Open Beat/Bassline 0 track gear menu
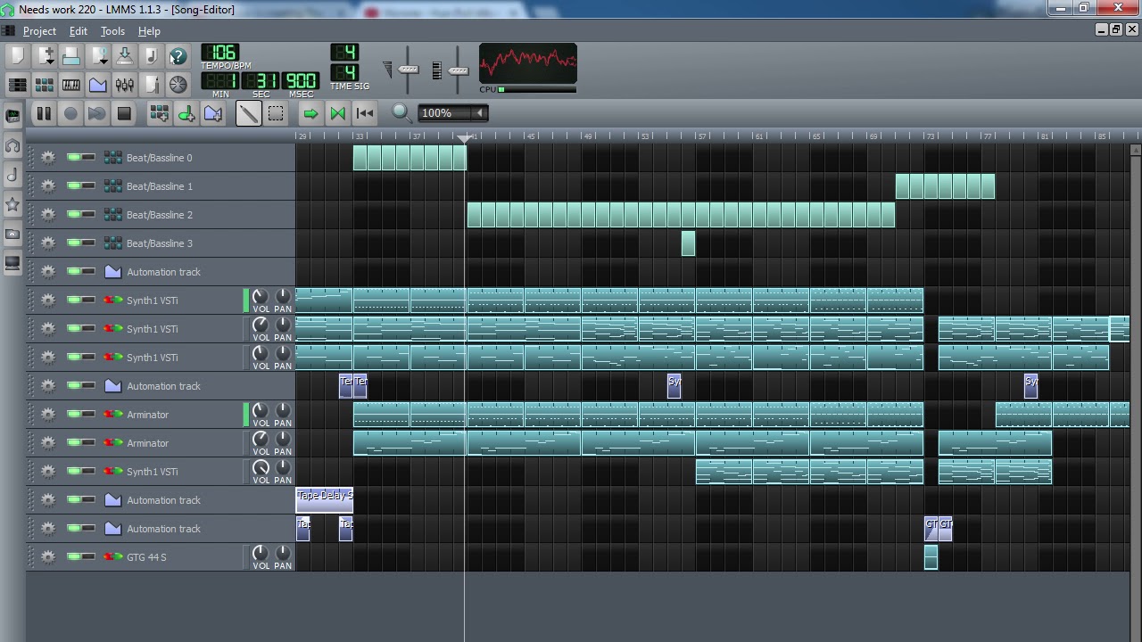The image size is (1142, 642). pos(48,157)
